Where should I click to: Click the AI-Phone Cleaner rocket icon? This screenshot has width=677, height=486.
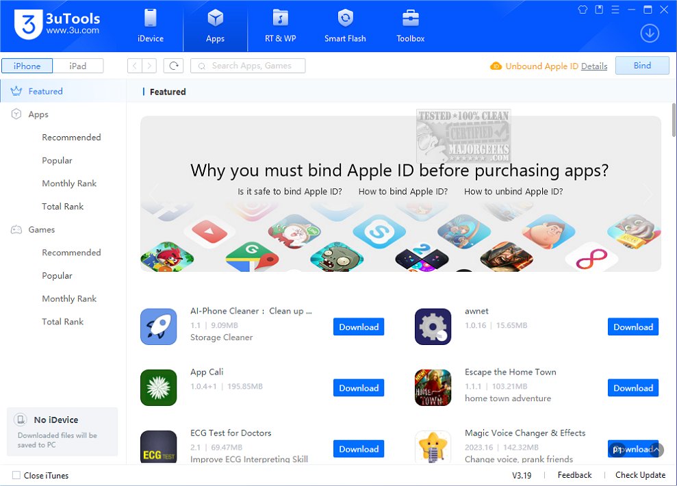[158, 327]
